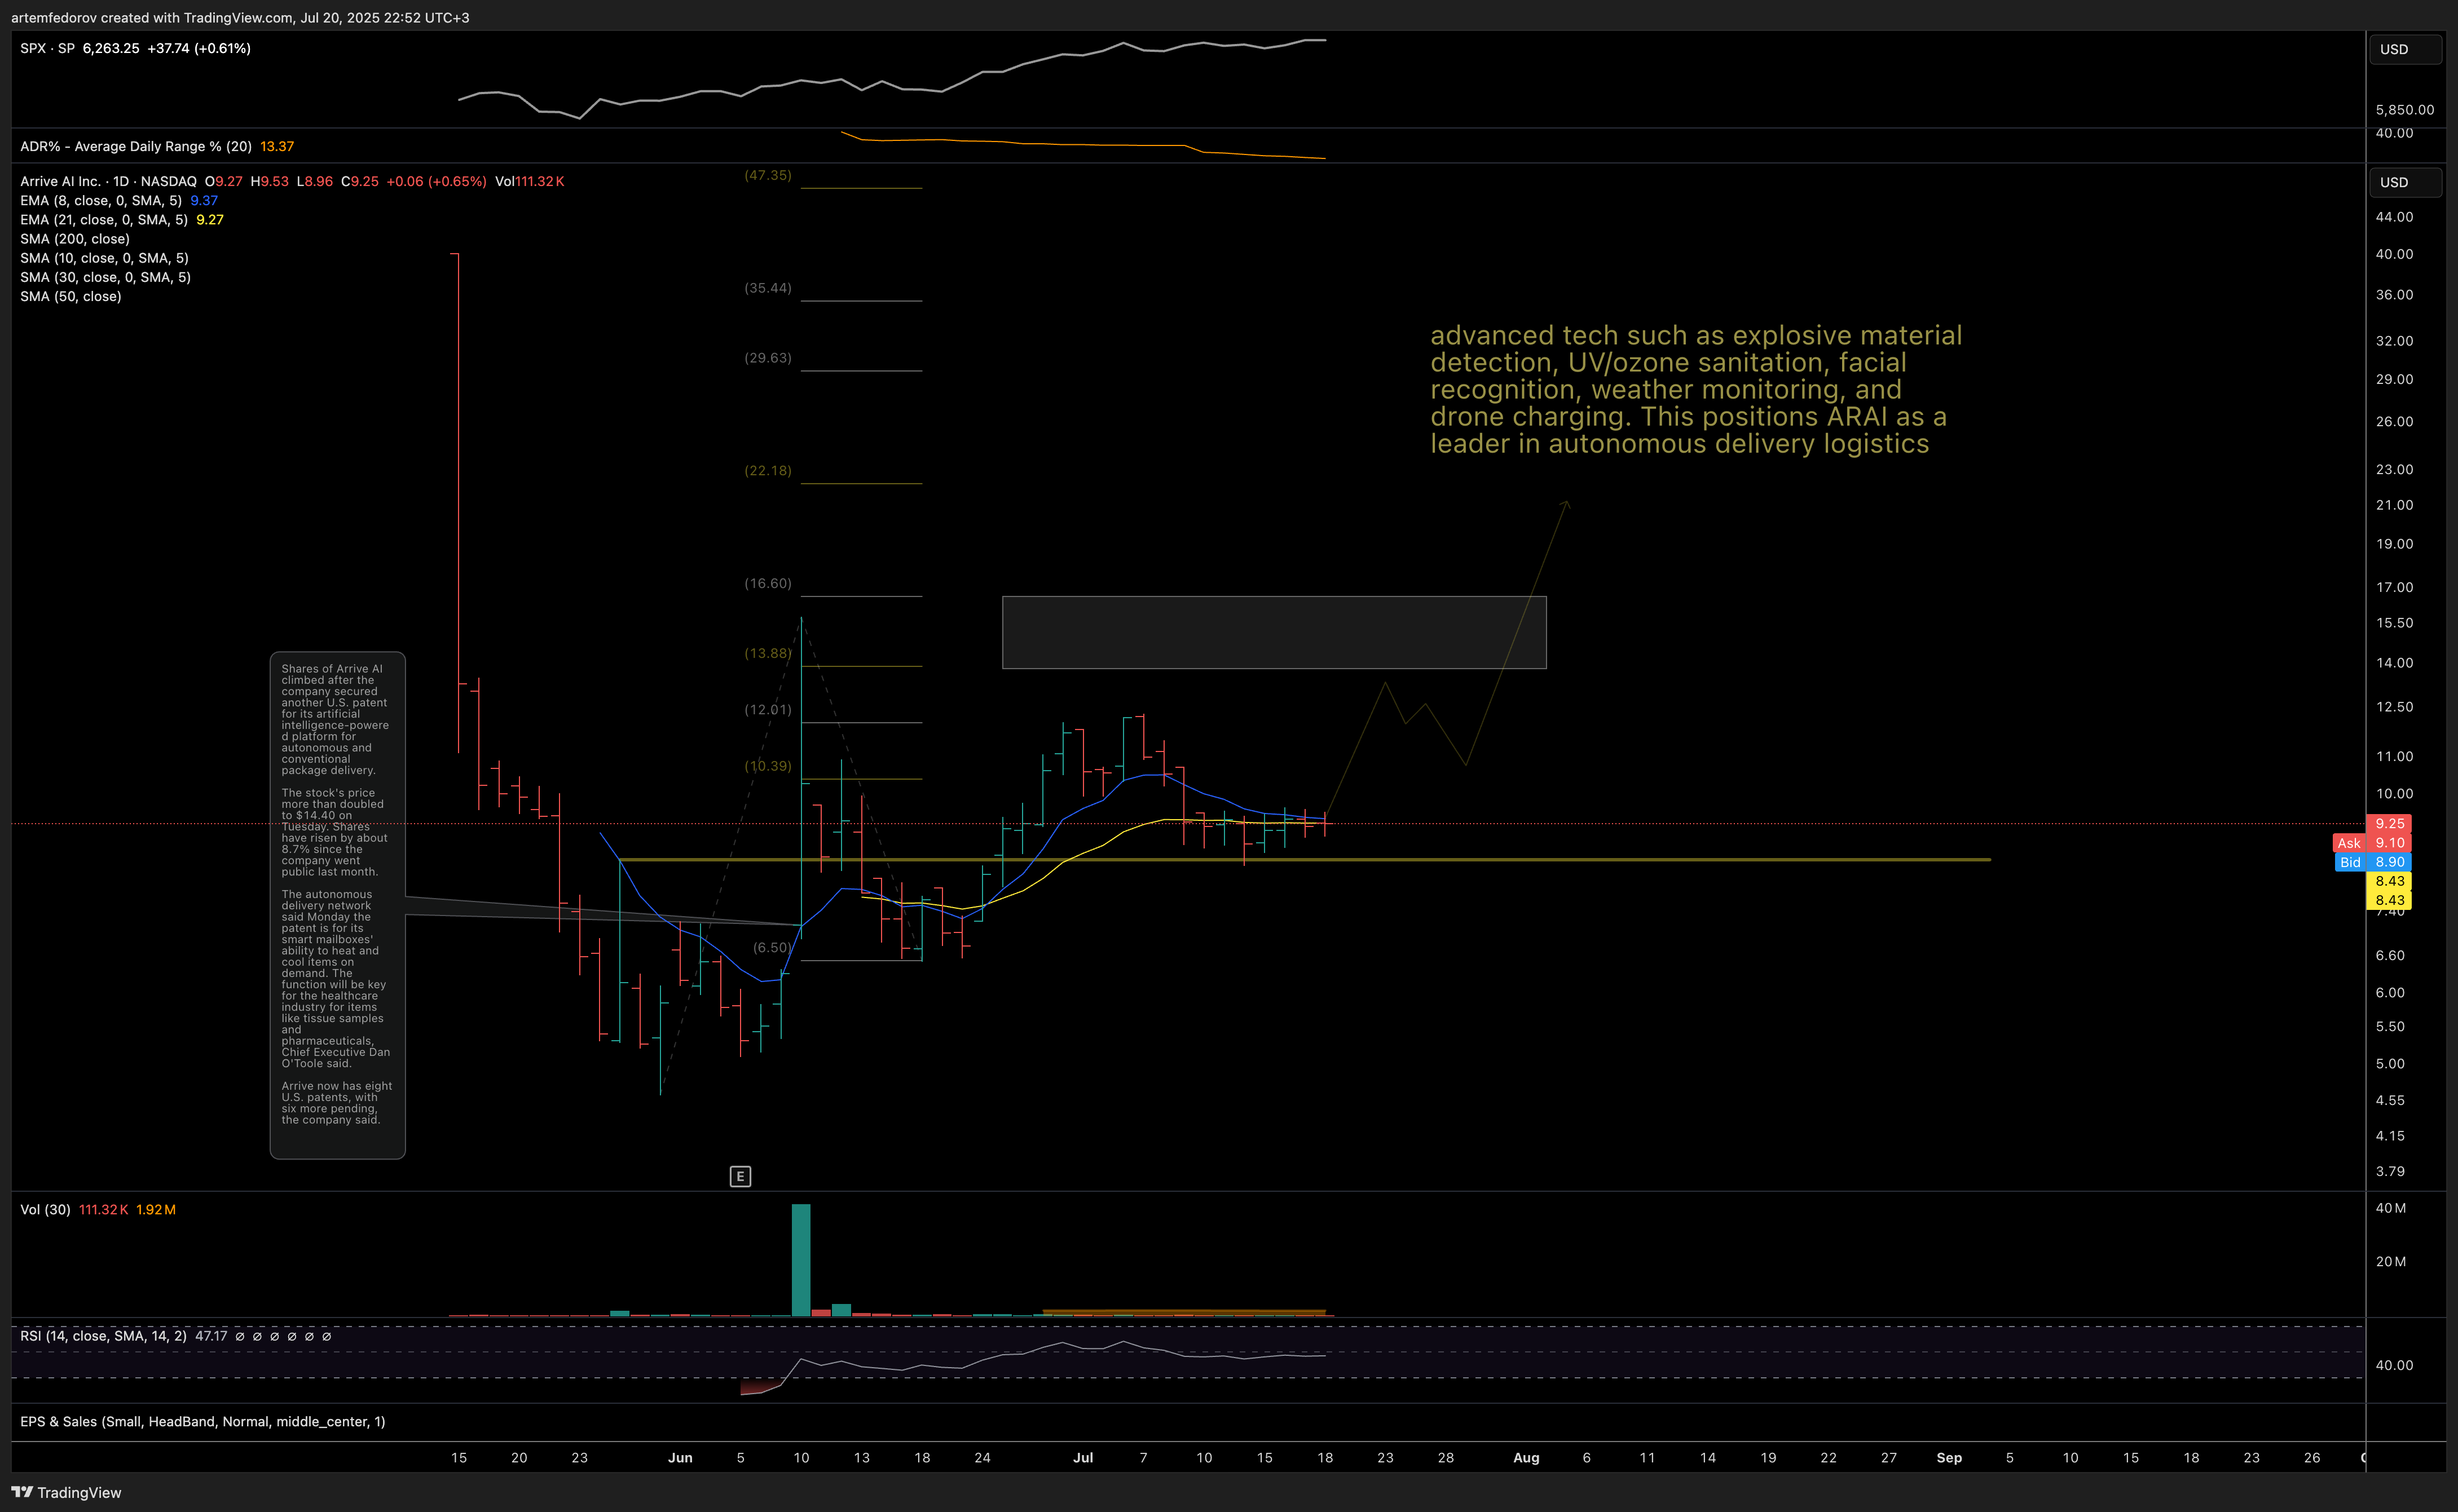
Task: Click the 3.79 label on the price scale
Action: click(2390, 1171)
